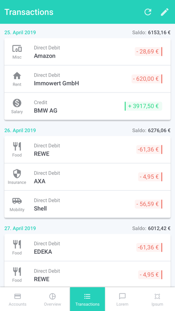The image size is (175, 311).
Task: Tap the Saldo 6276,06 € label
Action: 151,130
